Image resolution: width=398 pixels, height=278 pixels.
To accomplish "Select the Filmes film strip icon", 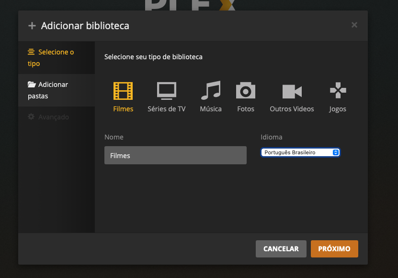I will click(123, 91).
